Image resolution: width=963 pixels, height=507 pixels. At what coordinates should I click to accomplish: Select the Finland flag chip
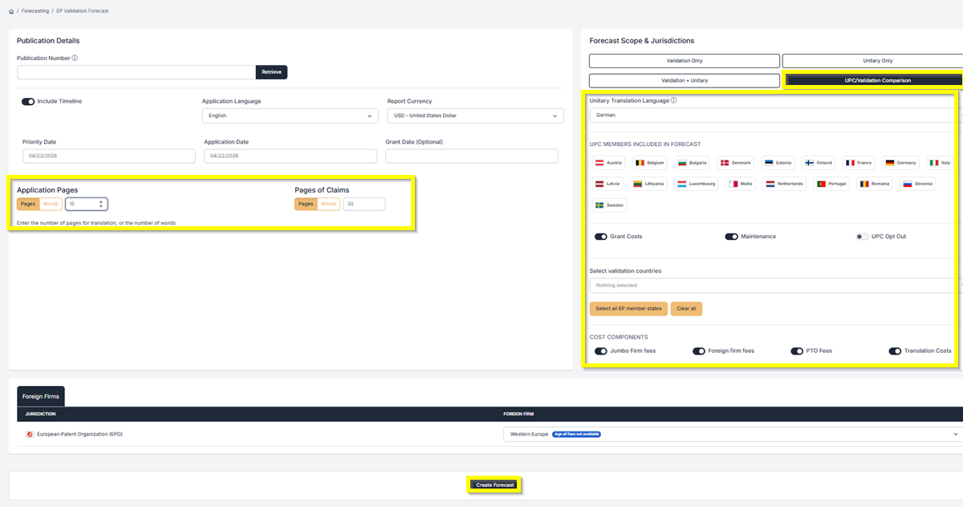(x=819, y=163)
